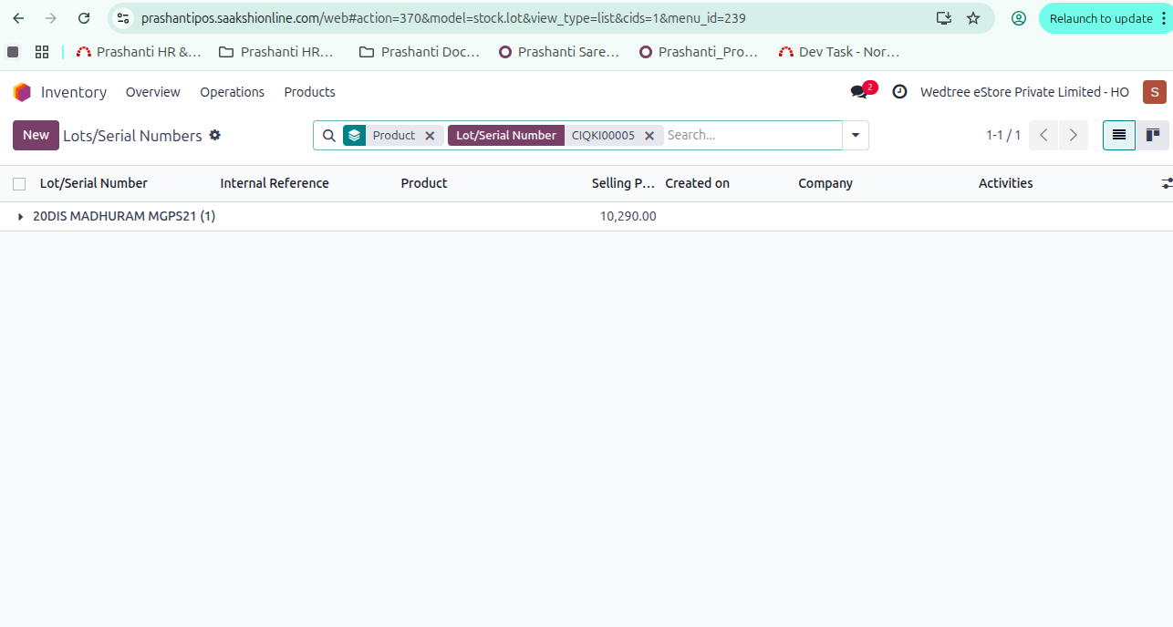This screenshot has height=627, width=1173.
Task: Open the activities clock icon
Action: tap(899, 92)
